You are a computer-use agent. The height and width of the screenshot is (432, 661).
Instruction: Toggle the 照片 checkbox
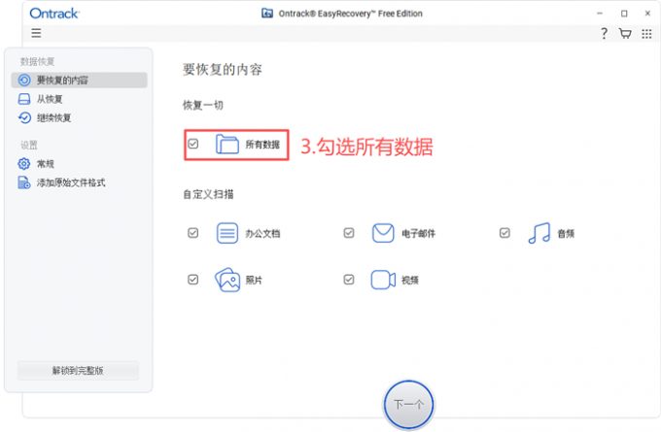tap(193, 280)
